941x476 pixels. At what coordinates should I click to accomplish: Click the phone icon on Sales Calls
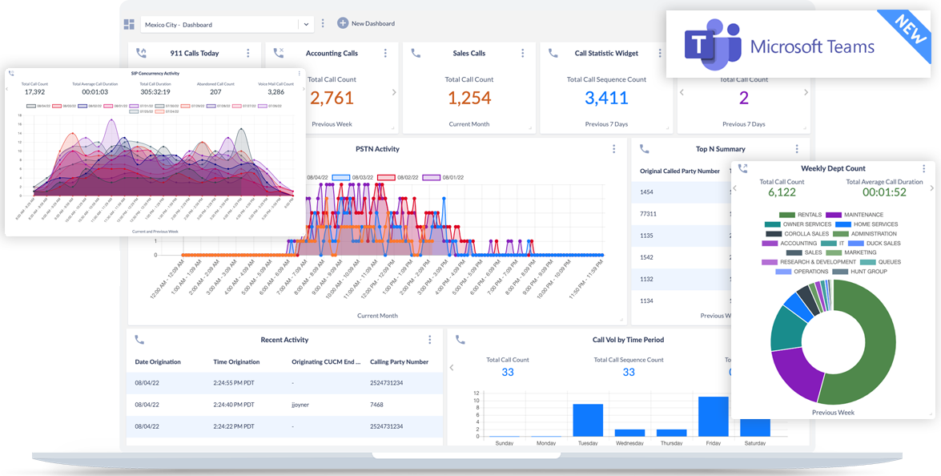click(x=416, y=53)
